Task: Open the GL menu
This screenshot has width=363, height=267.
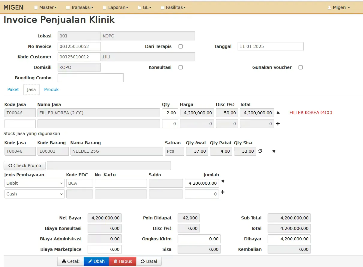Action: (145, 7)
